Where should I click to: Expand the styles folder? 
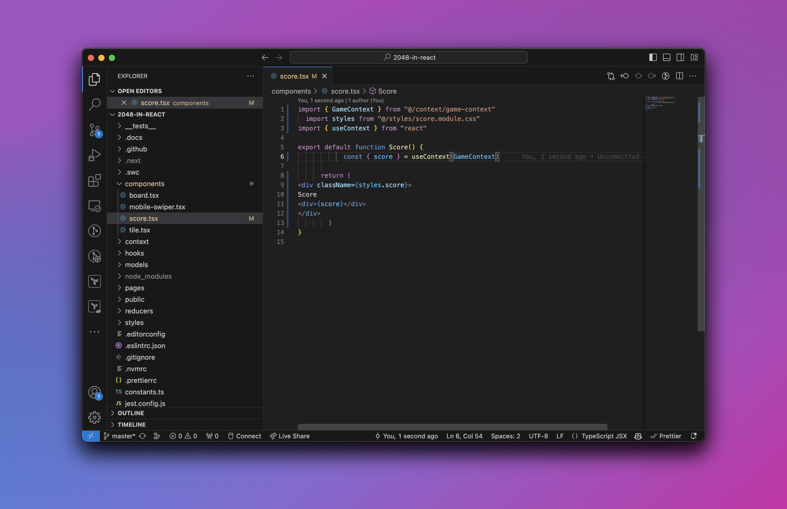point(185,323)
